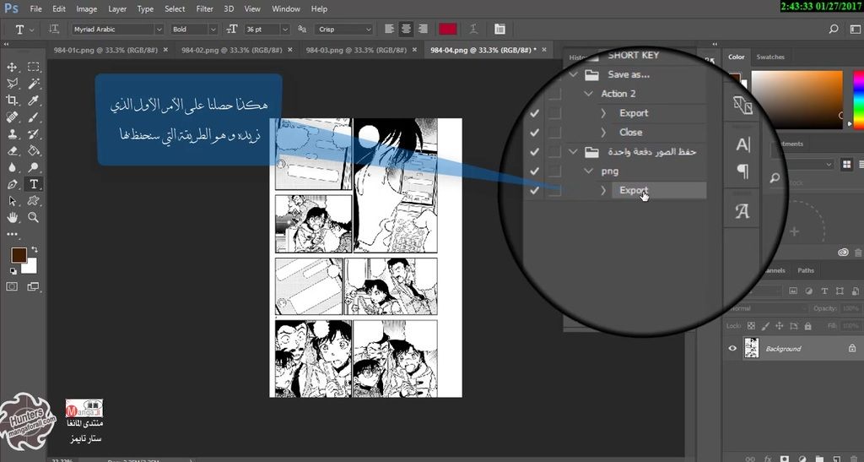Open the Edit Toolbar three-dots menu
Image resolution: width=864 pixels, height=462 pixels.
(x=12, y=234)
